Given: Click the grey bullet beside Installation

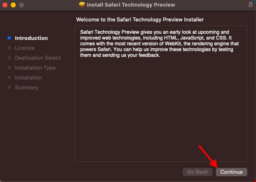Looking at the screenshot, I should (x=9, y=77).
